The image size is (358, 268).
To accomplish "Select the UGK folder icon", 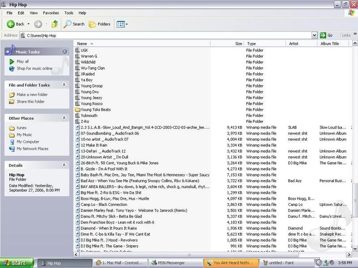I will 77,50.
